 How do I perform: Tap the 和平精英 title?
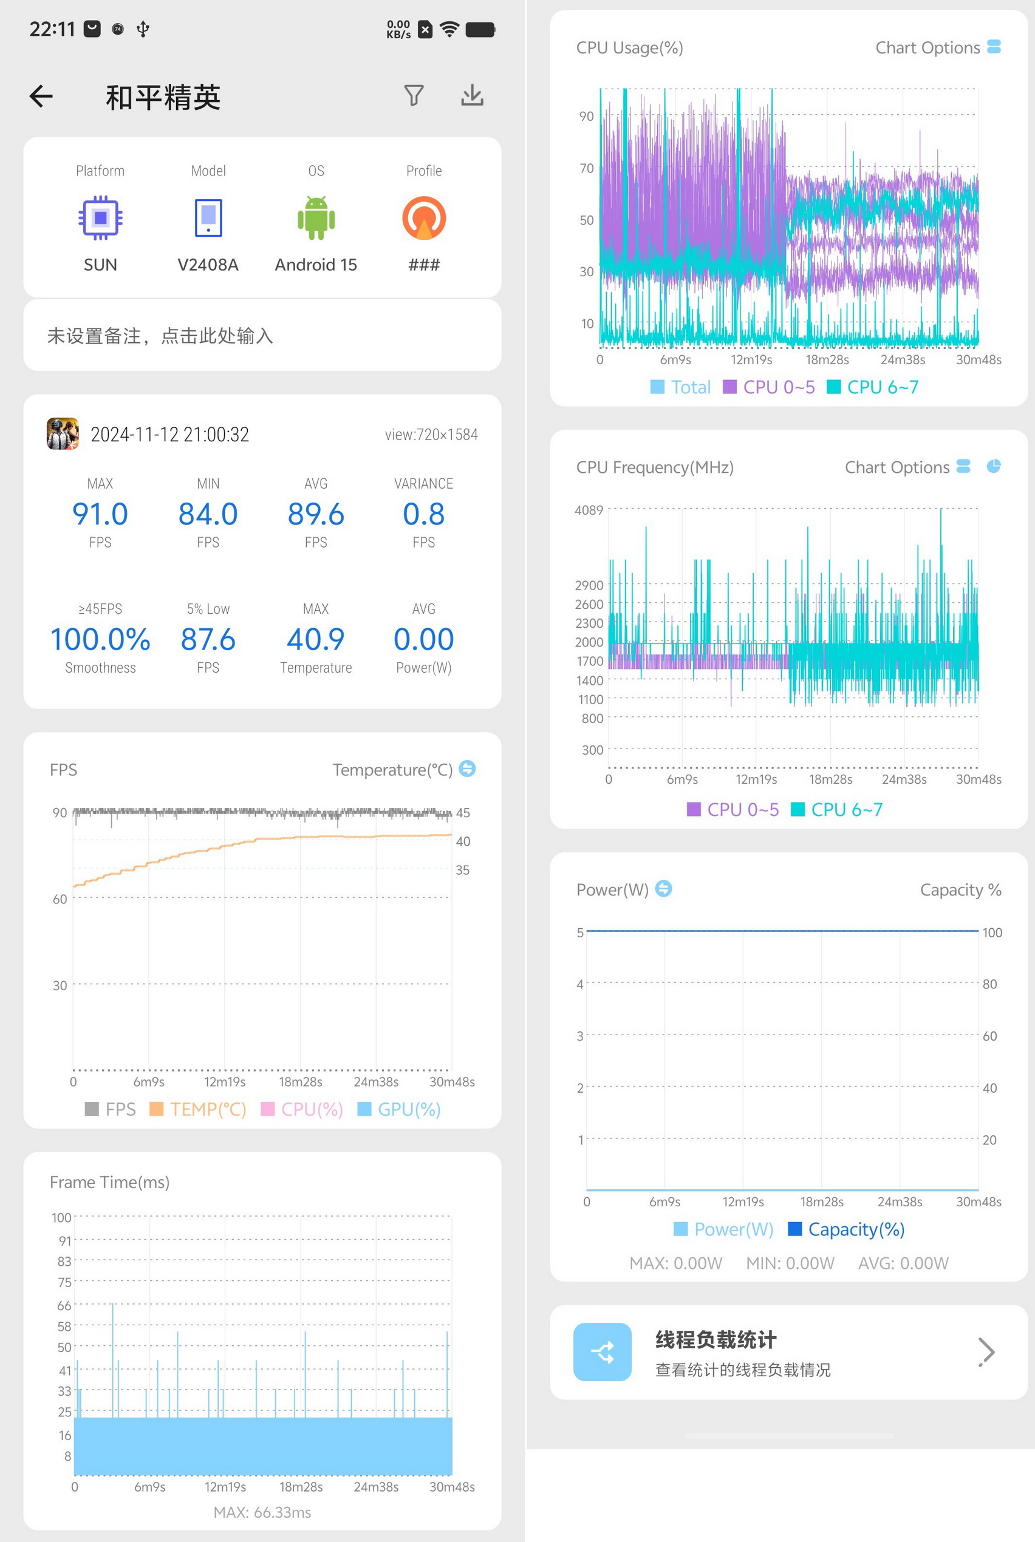pos(163,97)
